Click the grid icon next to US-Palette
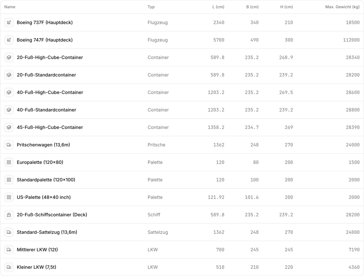Image resolution: width=364 pixels, height=276 pixels. pos(9,197)
